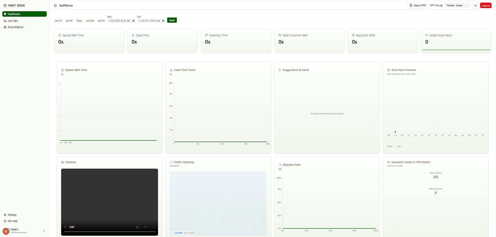The height and width of the screenshot is (237, 496).
Task: Click the video progress bar
Action: pos(109,231)
